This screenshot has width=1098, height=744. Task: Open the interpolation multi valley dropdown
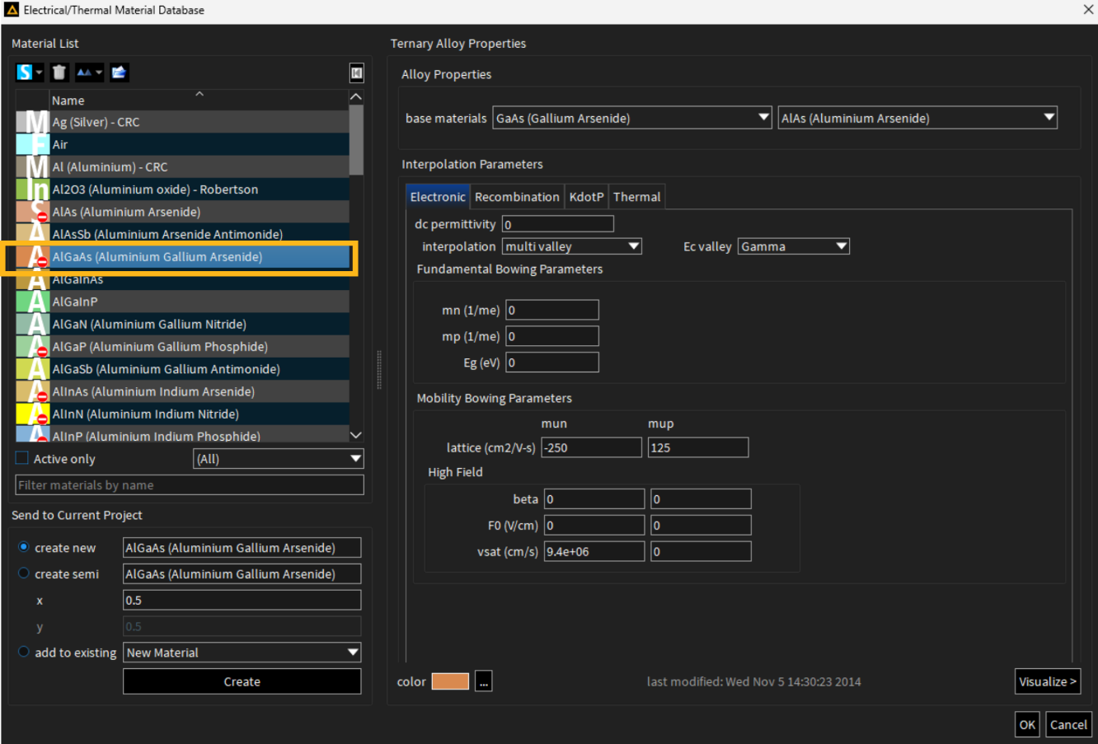[572, 246]
